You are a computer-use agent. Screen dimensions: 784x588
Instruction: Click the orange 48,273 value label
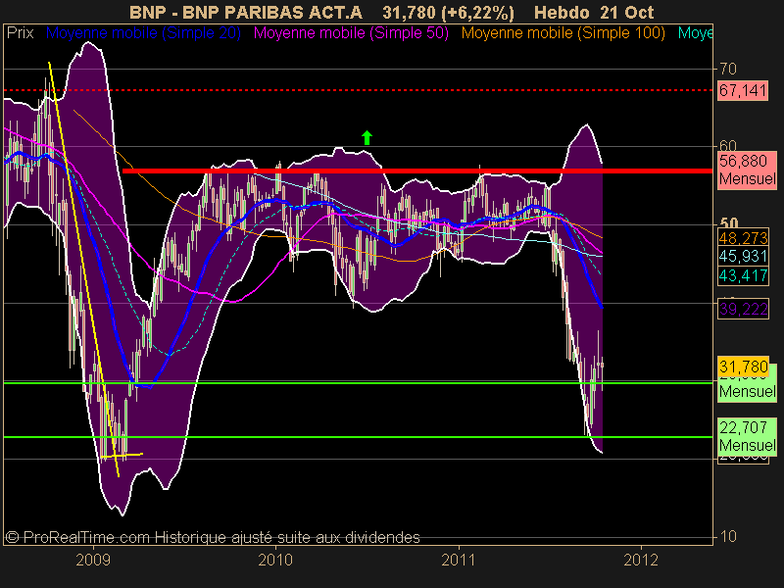coord(743,238)
